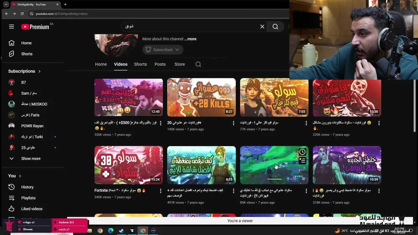Open the Subscribed notification dropdown

pos(163,50)
